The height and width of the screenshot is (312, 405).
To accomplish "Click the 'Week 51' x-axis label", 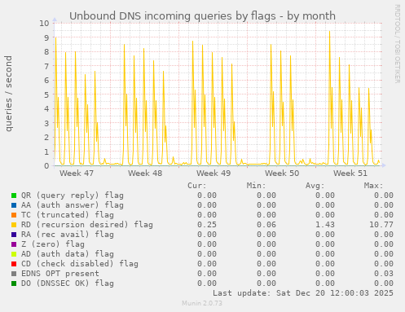I will point(350,174).
